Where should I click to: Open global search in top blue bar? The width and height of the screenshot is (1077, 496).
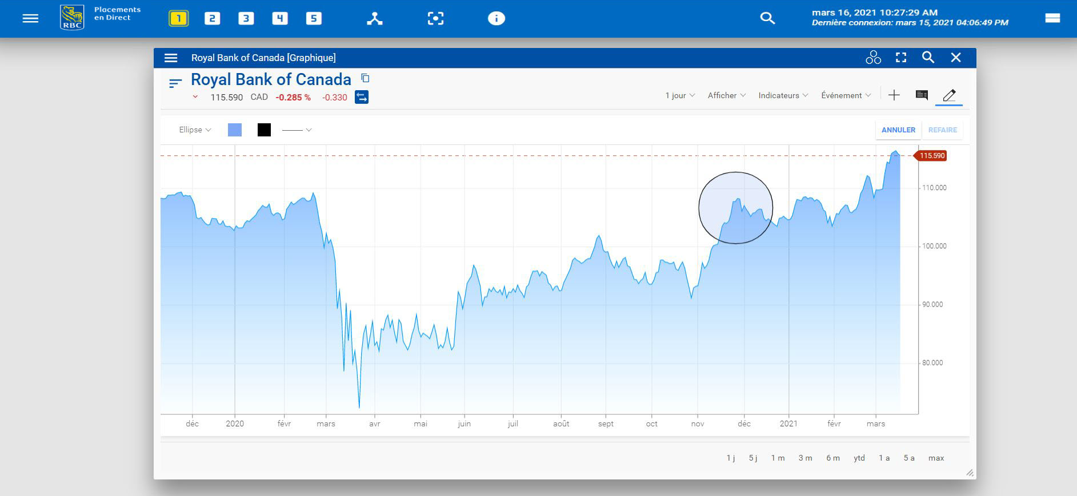[767, 18]
